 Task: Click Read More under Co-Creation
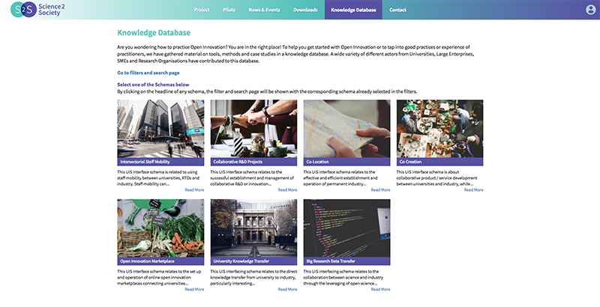473,190
